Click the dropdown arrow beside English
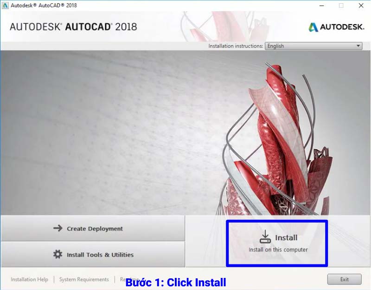 point(358,46)
